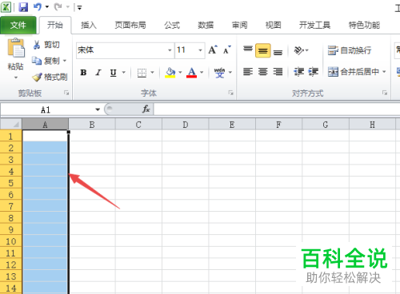Screen dimensions: 400x294
Task: Open the 剪贴板 dialog launcher
Action: pos(66,93)
